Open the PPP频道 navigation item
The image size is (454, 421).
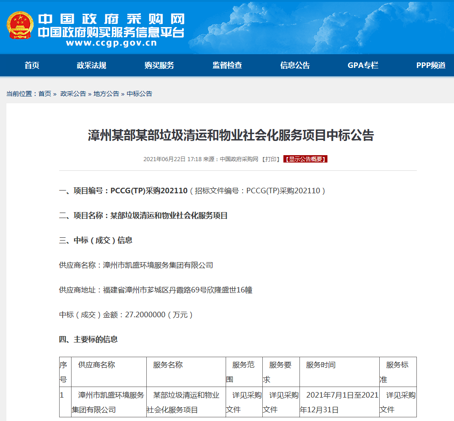(x=431, y=65)
